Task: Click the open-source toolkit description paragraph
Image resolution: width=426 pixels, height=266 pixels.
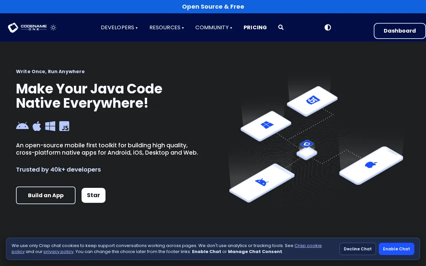Action: 107,149
